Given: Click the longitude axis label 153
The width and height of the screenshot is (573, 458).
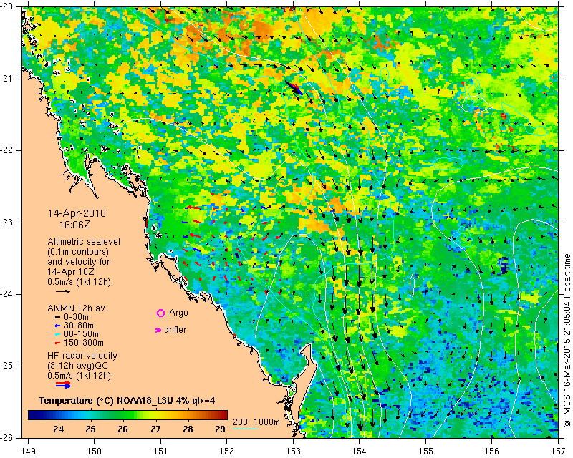Looking at the screenshot, I should 293,452.
